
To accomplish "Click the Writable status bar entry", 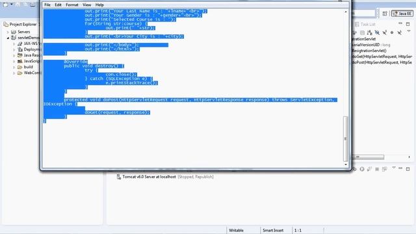I will pos(236,230).
